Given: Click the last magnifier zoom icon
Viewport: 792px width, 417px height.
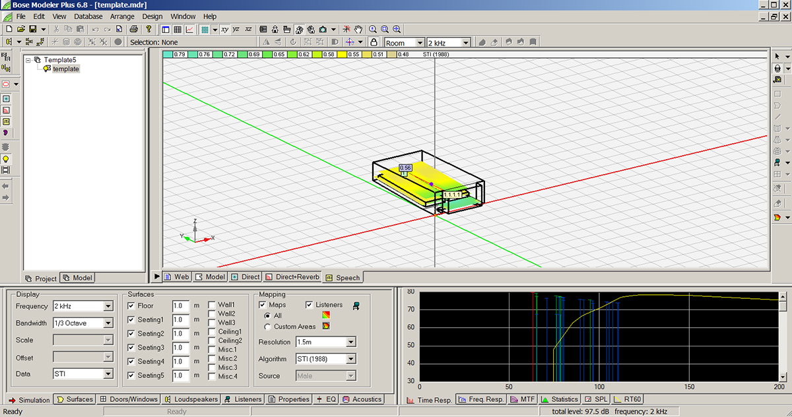Looking at the screenshot, I should point(397,29).
